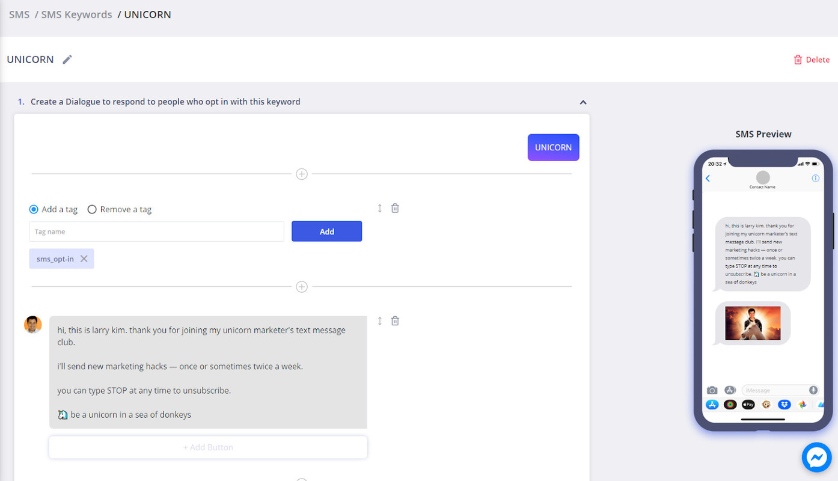The width and height of the screenshot is (838, 481).
Task: Collapse the Dialogue creation section
Action: coord(583,102)
